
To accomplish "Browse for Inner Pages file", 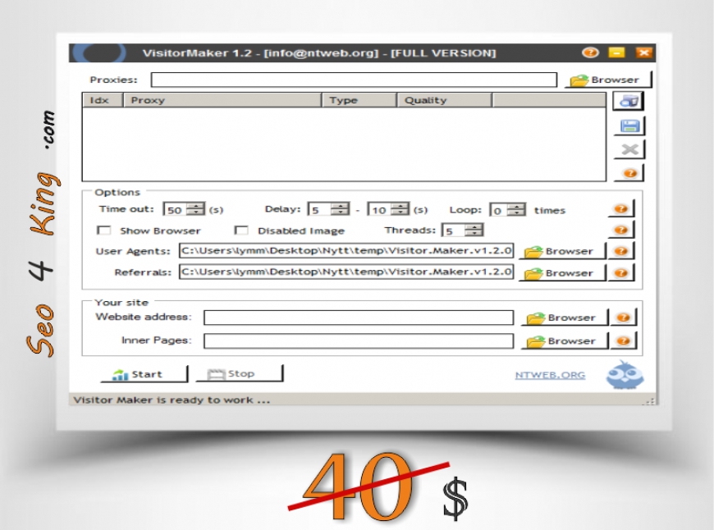I will (565, 341).
